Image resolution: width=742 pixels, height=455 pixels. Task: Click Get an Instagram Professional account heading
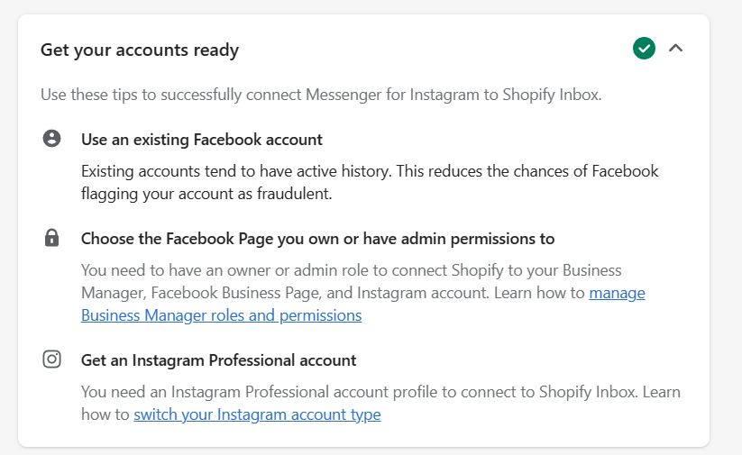(x=218, y=360)
